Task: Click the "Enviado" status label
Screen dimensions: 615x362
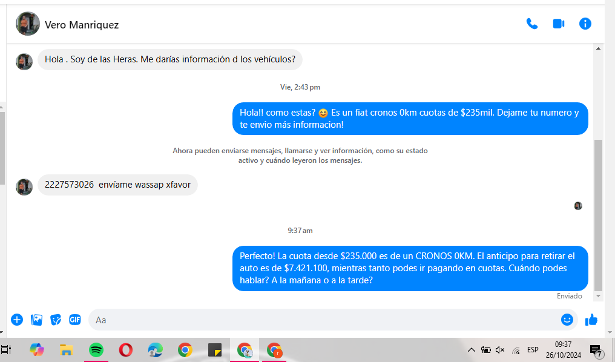Action: click(570, 296)
